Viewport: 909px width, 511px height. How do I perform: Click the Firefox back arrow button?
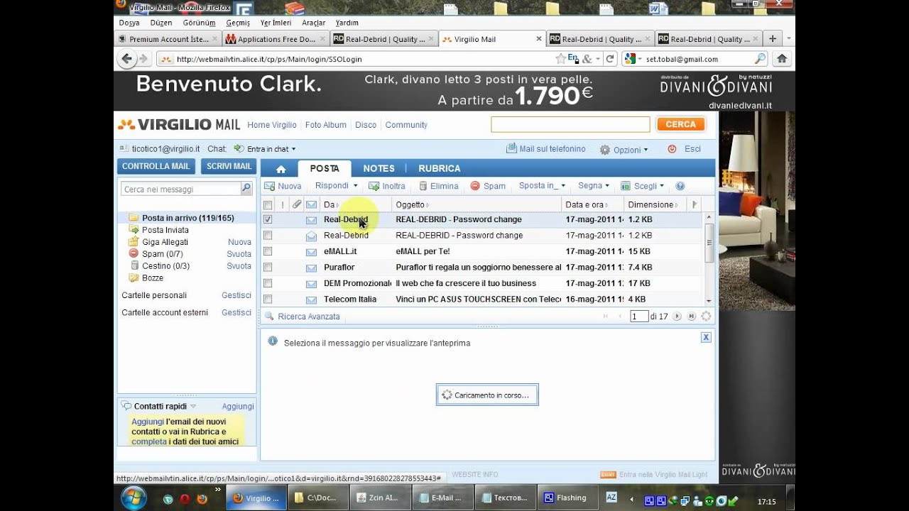[x=127, y=59]
